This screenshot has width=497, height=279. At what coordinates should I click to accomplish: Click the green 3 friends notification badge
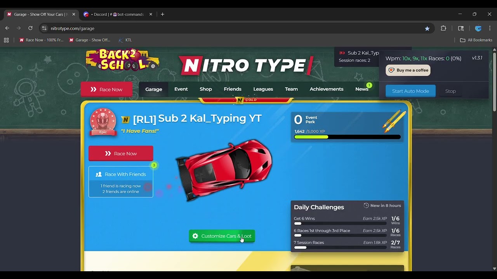[154, 165]
